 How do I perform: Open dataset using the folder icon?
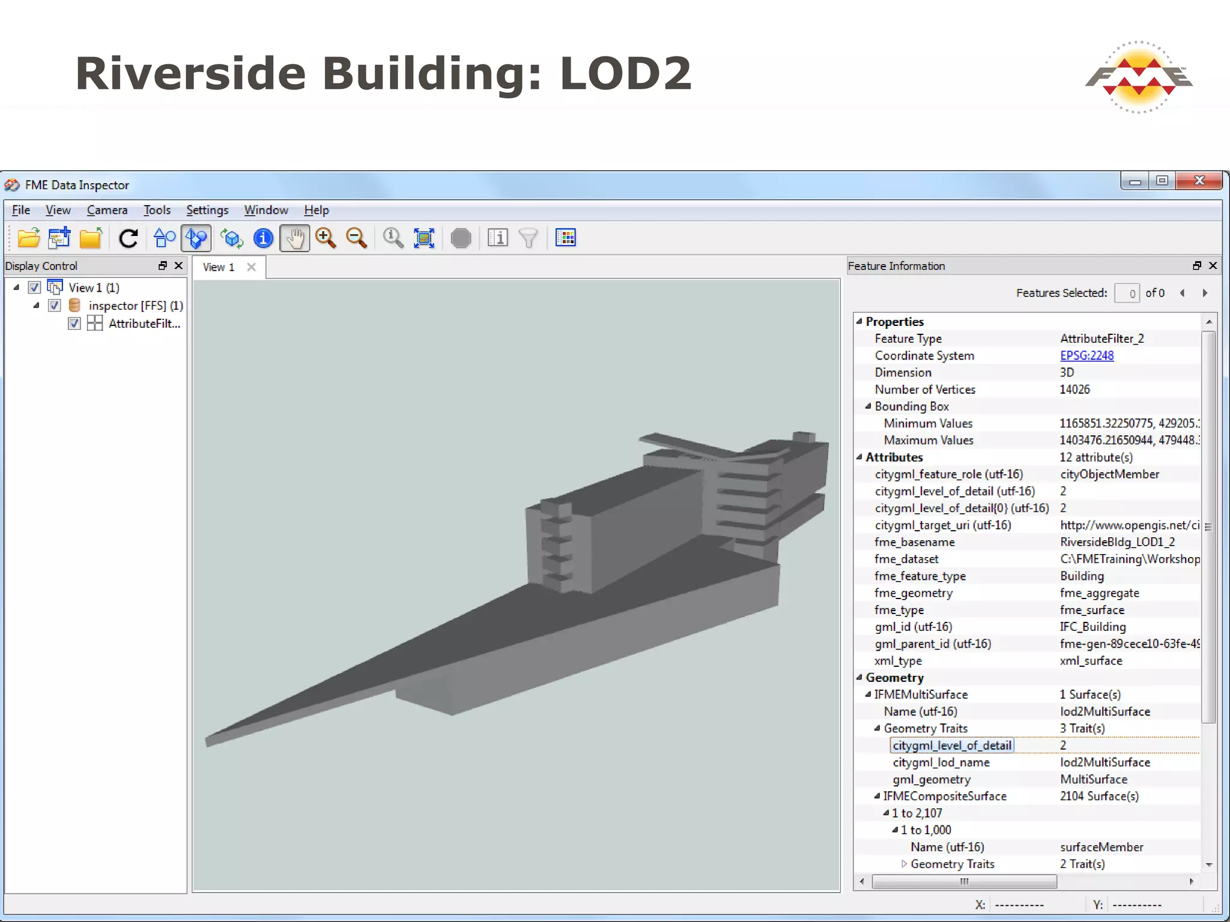pyautogui.click(x=28, y=238)
